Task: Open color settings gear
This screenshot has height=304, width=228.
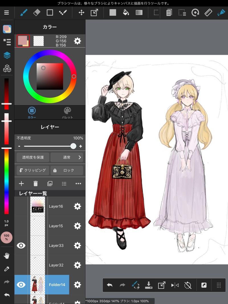Action: coord(78,41)
